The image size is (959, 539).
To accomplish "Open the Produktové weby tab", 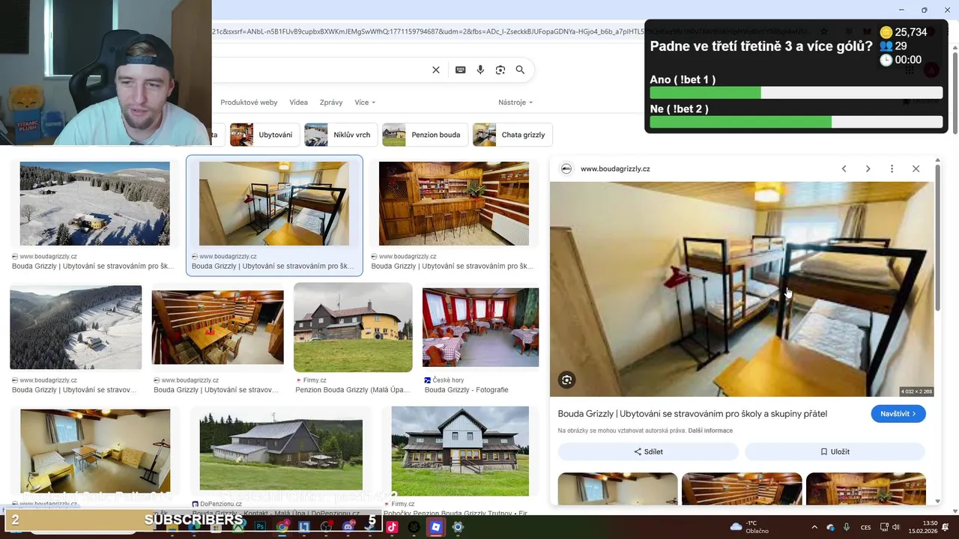I will (x=249, y=103).
